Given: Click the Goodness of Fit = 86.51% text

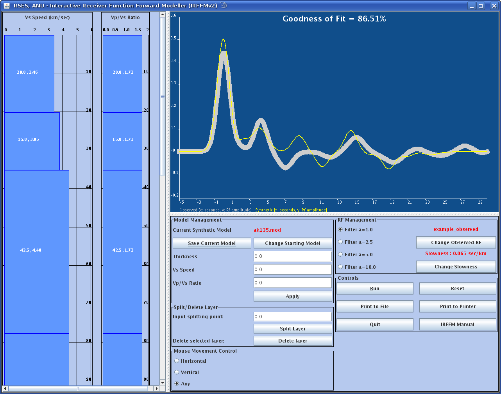Looking at the screenshot, I should (x=334, y=19).
